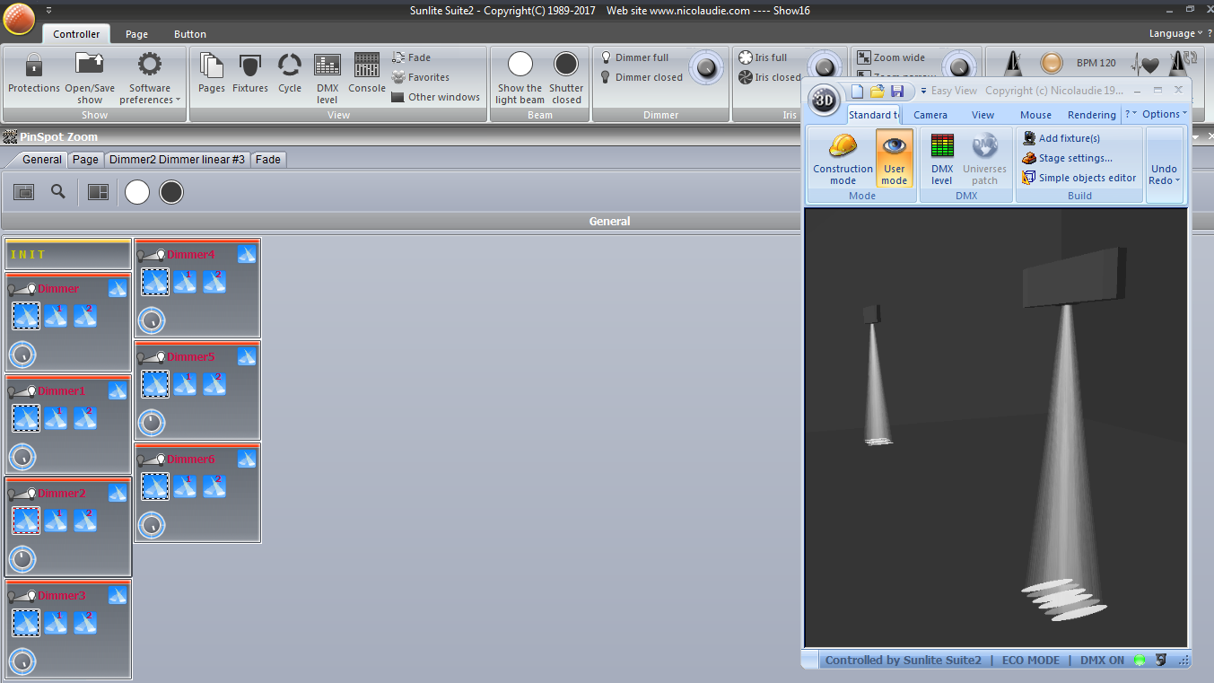Click the INIT button
This screenshot has width=1214, height=683.
tap(68, 255)
